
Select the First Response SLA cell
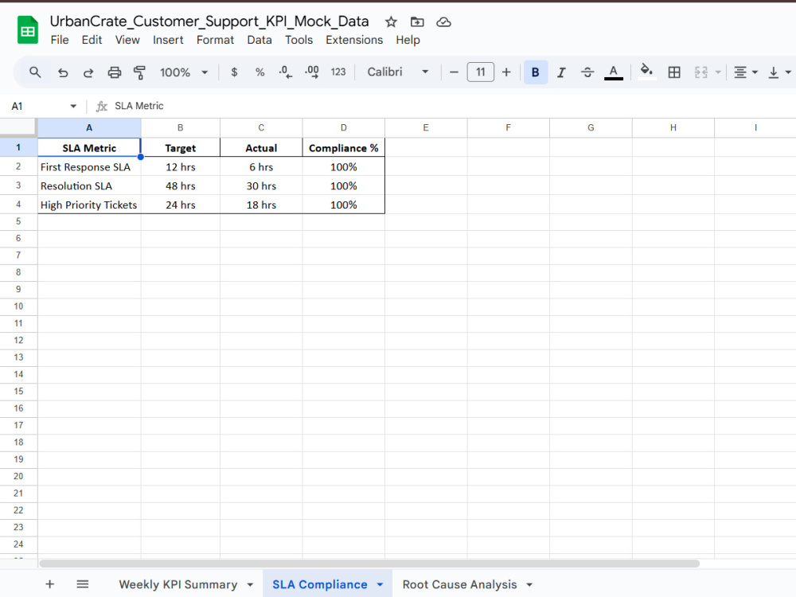[89, 167]
